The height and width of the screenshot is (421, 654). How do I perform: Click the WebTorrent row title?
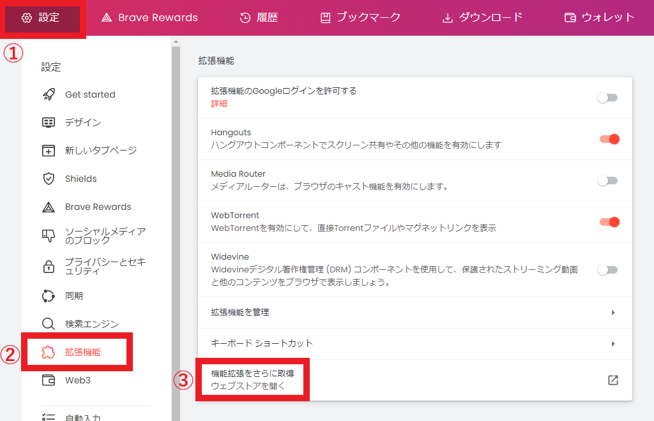[x=235, y=216]
